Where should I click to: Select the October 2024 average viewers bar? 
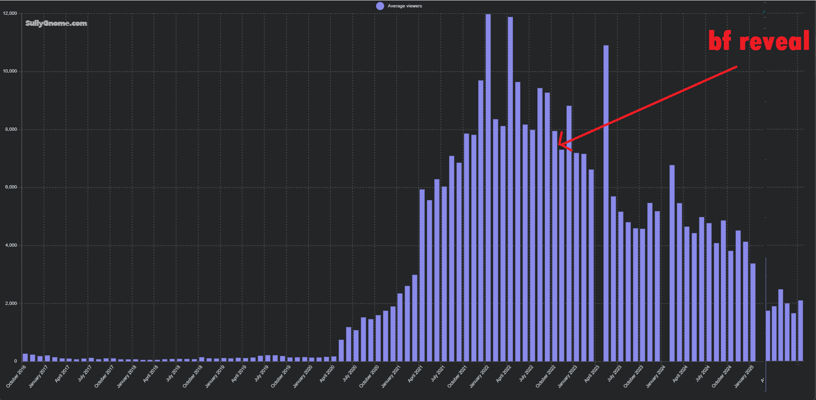[731, 306]
